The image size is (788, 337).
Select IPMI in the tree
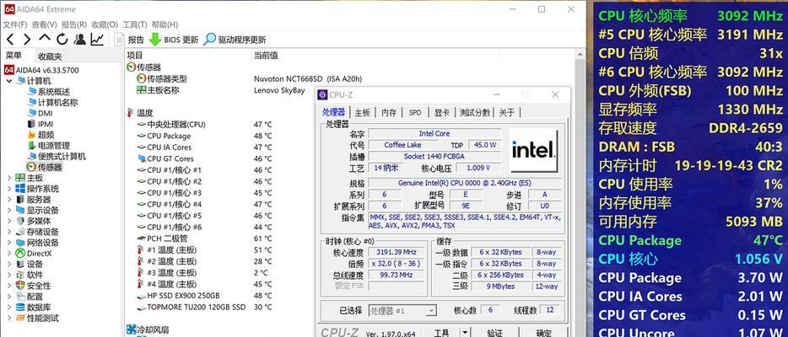click(x=40, y=124)
